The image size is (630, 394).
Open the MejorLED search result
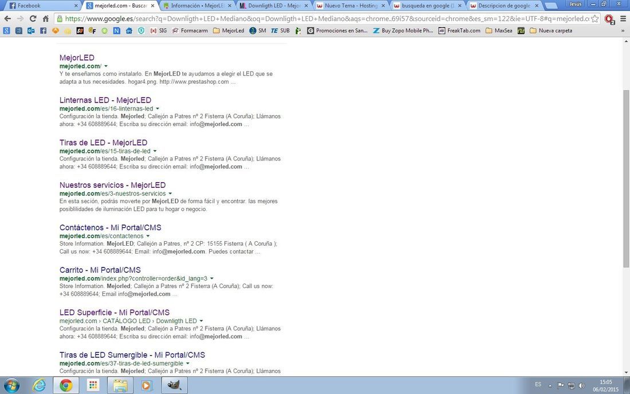(77, 58)
